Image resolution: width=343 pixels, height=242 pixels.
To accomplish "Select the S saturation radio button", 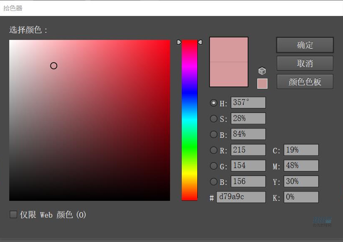I will point(214,118).
